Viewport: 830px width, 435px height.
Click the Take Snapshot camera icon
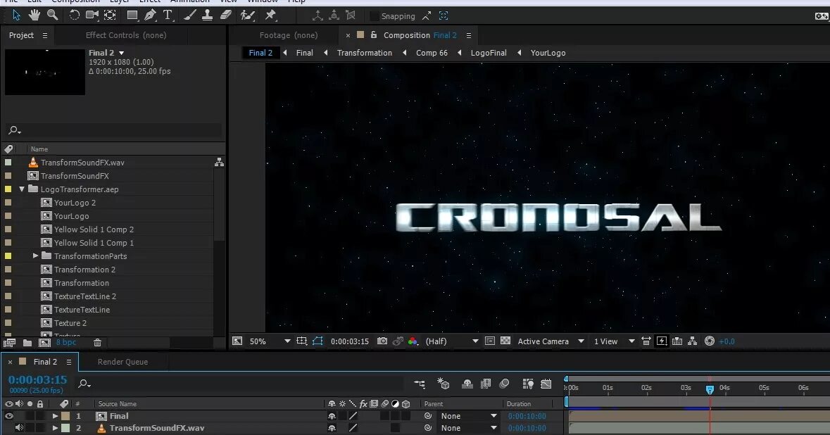coord(382,341)
